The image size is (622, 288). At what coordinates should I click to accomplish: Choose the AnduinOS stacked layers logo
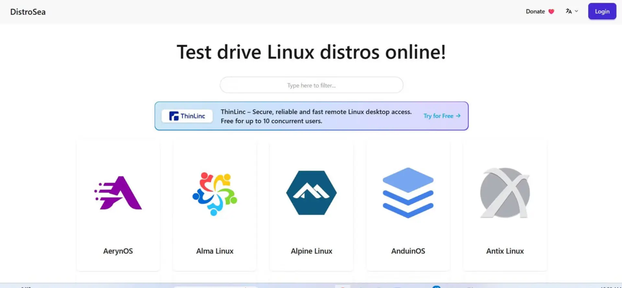coord(408,193)
